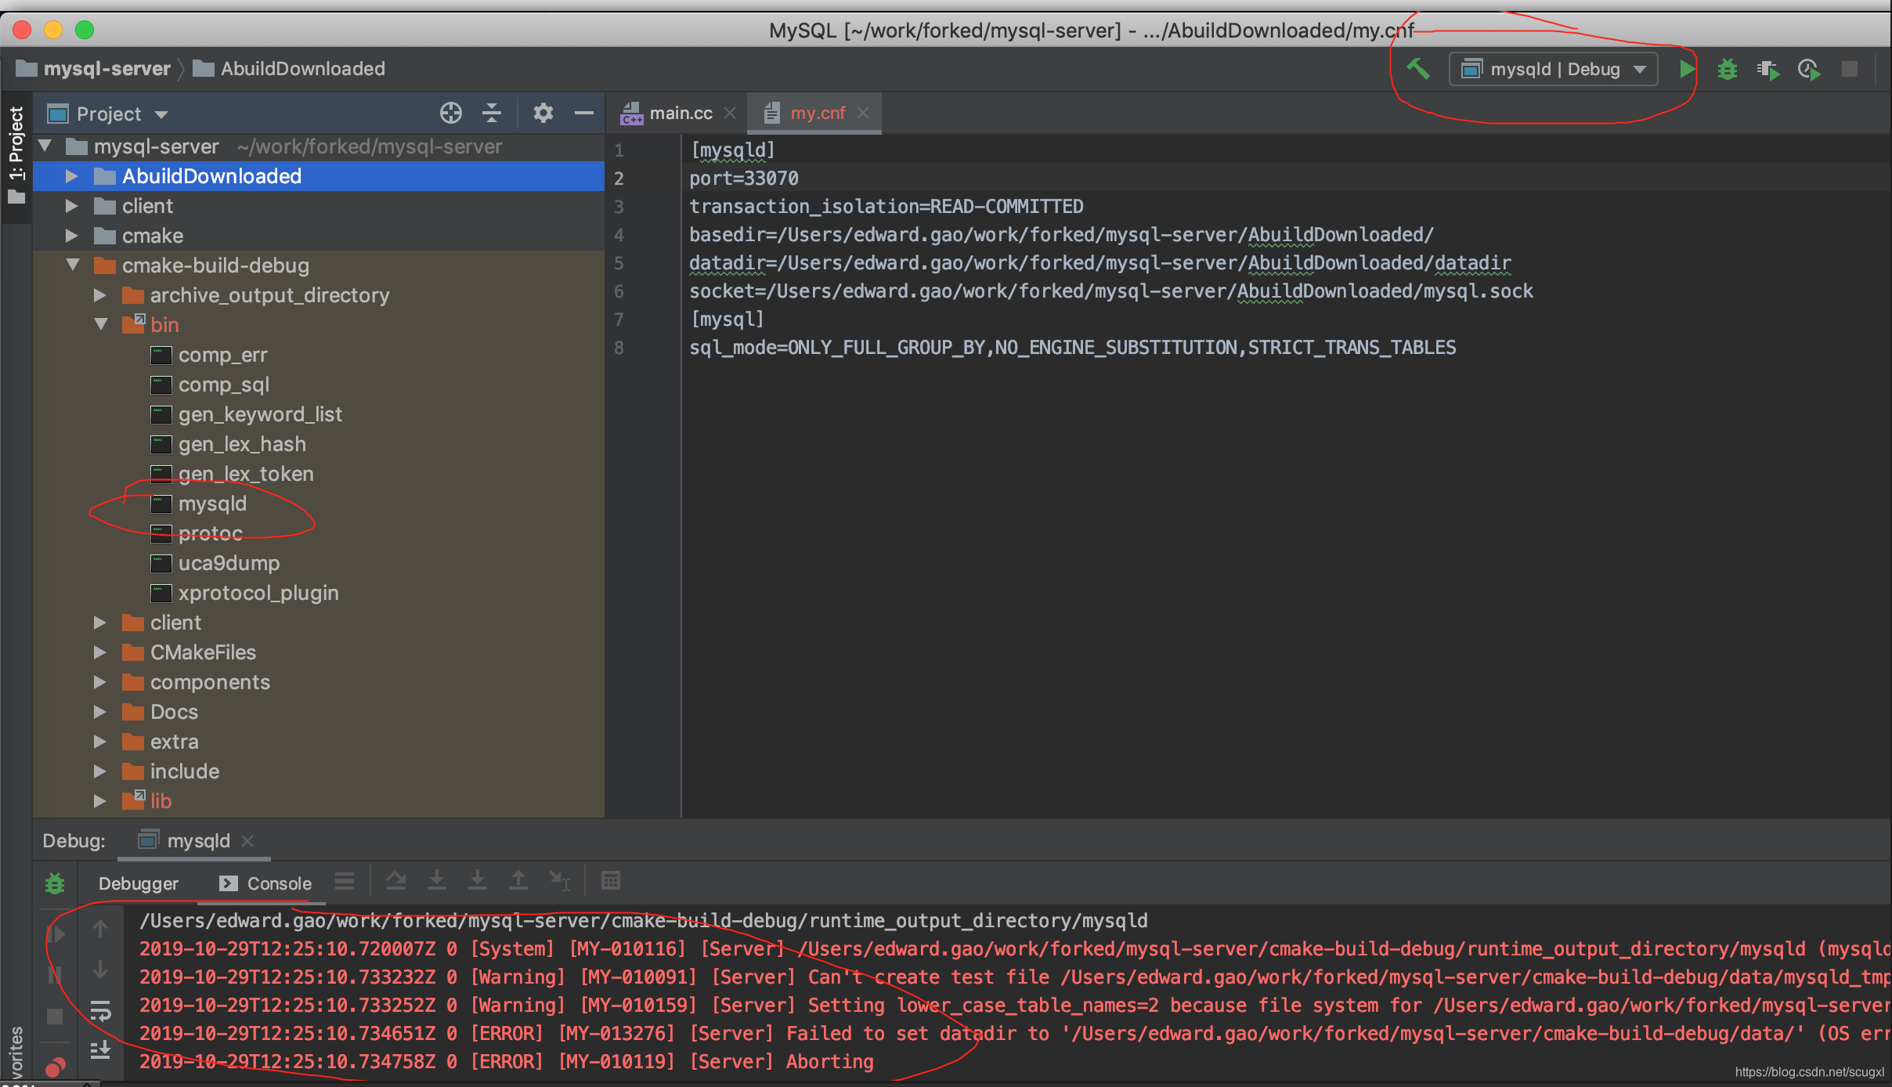Expand the include folder
Screen dimensions: 1892x1087
tap(99, 771)
